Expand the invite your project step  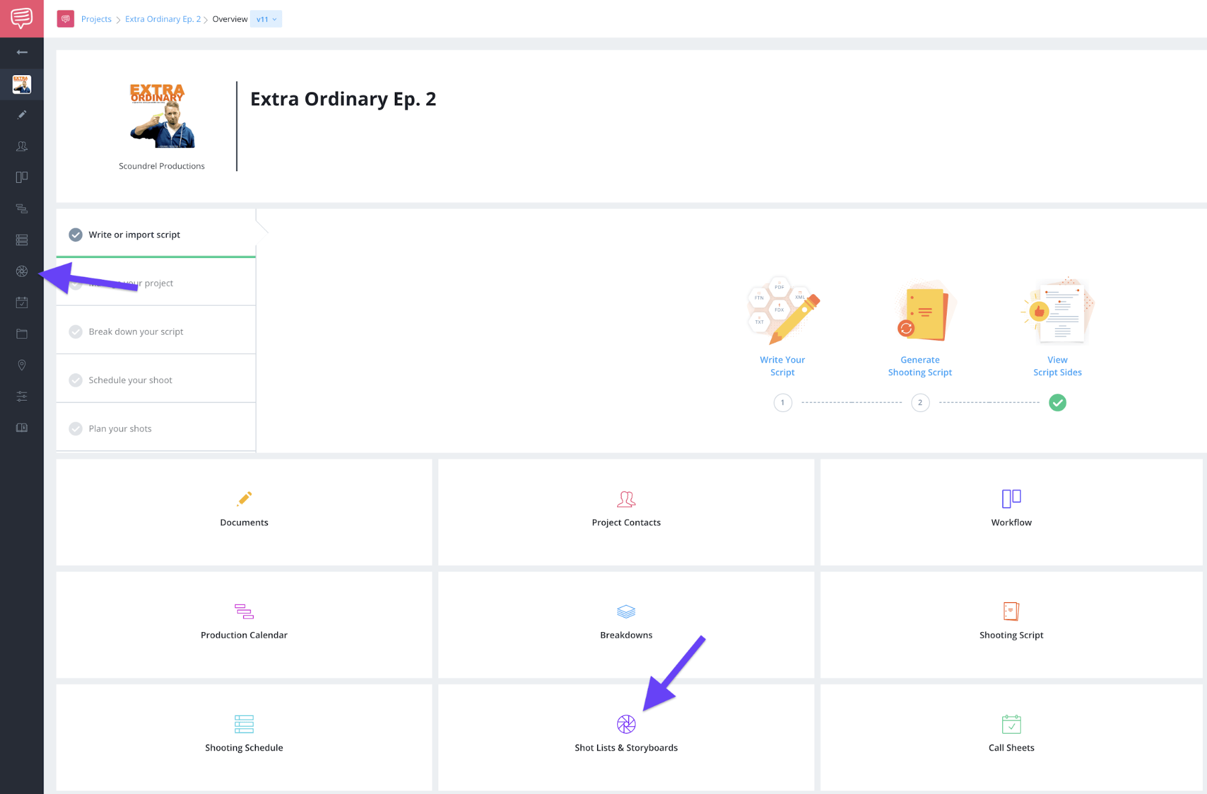pos(155,283)
